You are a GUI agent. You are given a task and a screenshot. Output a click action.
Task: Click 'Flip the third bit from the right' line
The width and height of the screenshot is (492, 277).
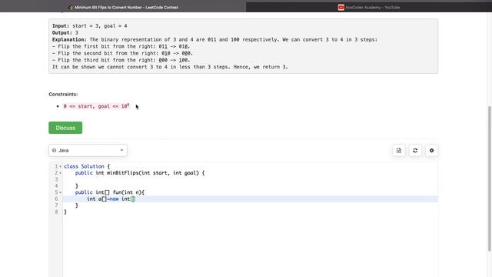[121, 60]
